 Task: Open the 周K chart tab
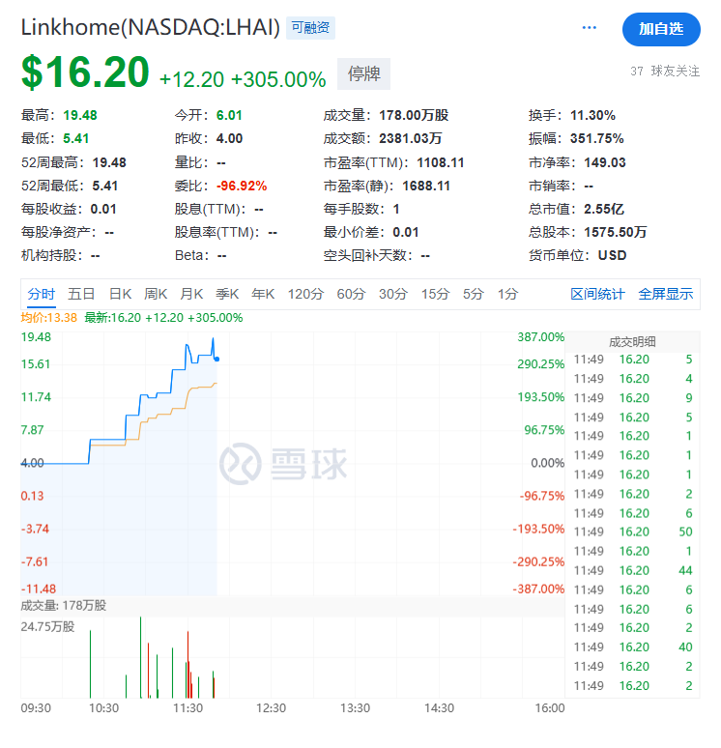[156, 294]
